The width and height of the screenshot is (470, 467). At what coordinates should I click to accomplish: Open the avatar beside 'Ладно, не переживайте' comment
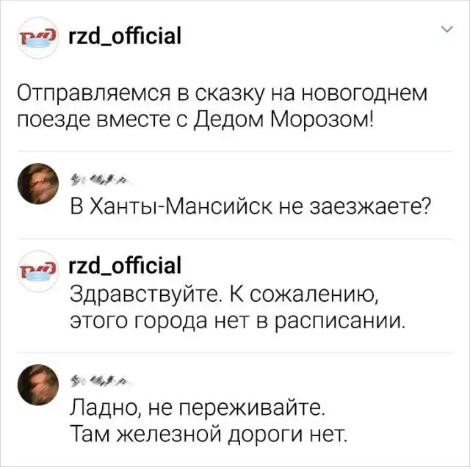click(x=37, y=383)
